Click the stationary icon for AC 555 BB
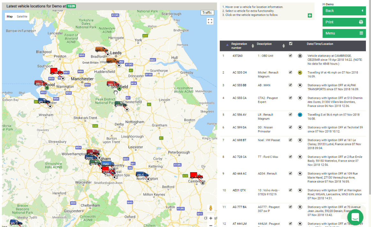Image resolution: width=371 pixels, height=227 pixels. (300, 85)
